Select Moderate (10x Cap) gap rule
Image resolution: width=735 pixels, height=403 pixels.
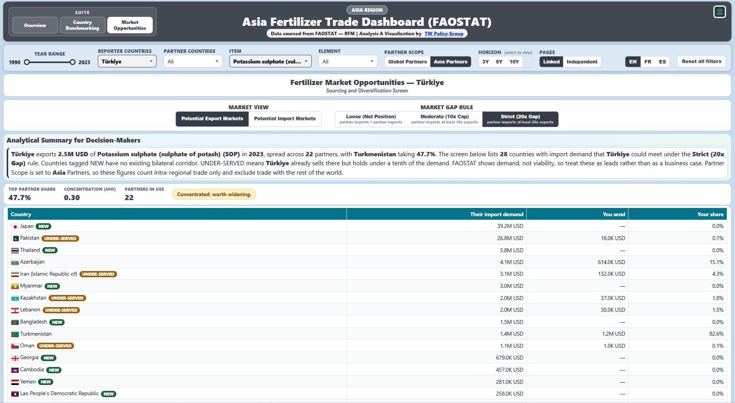click(444, 119)
